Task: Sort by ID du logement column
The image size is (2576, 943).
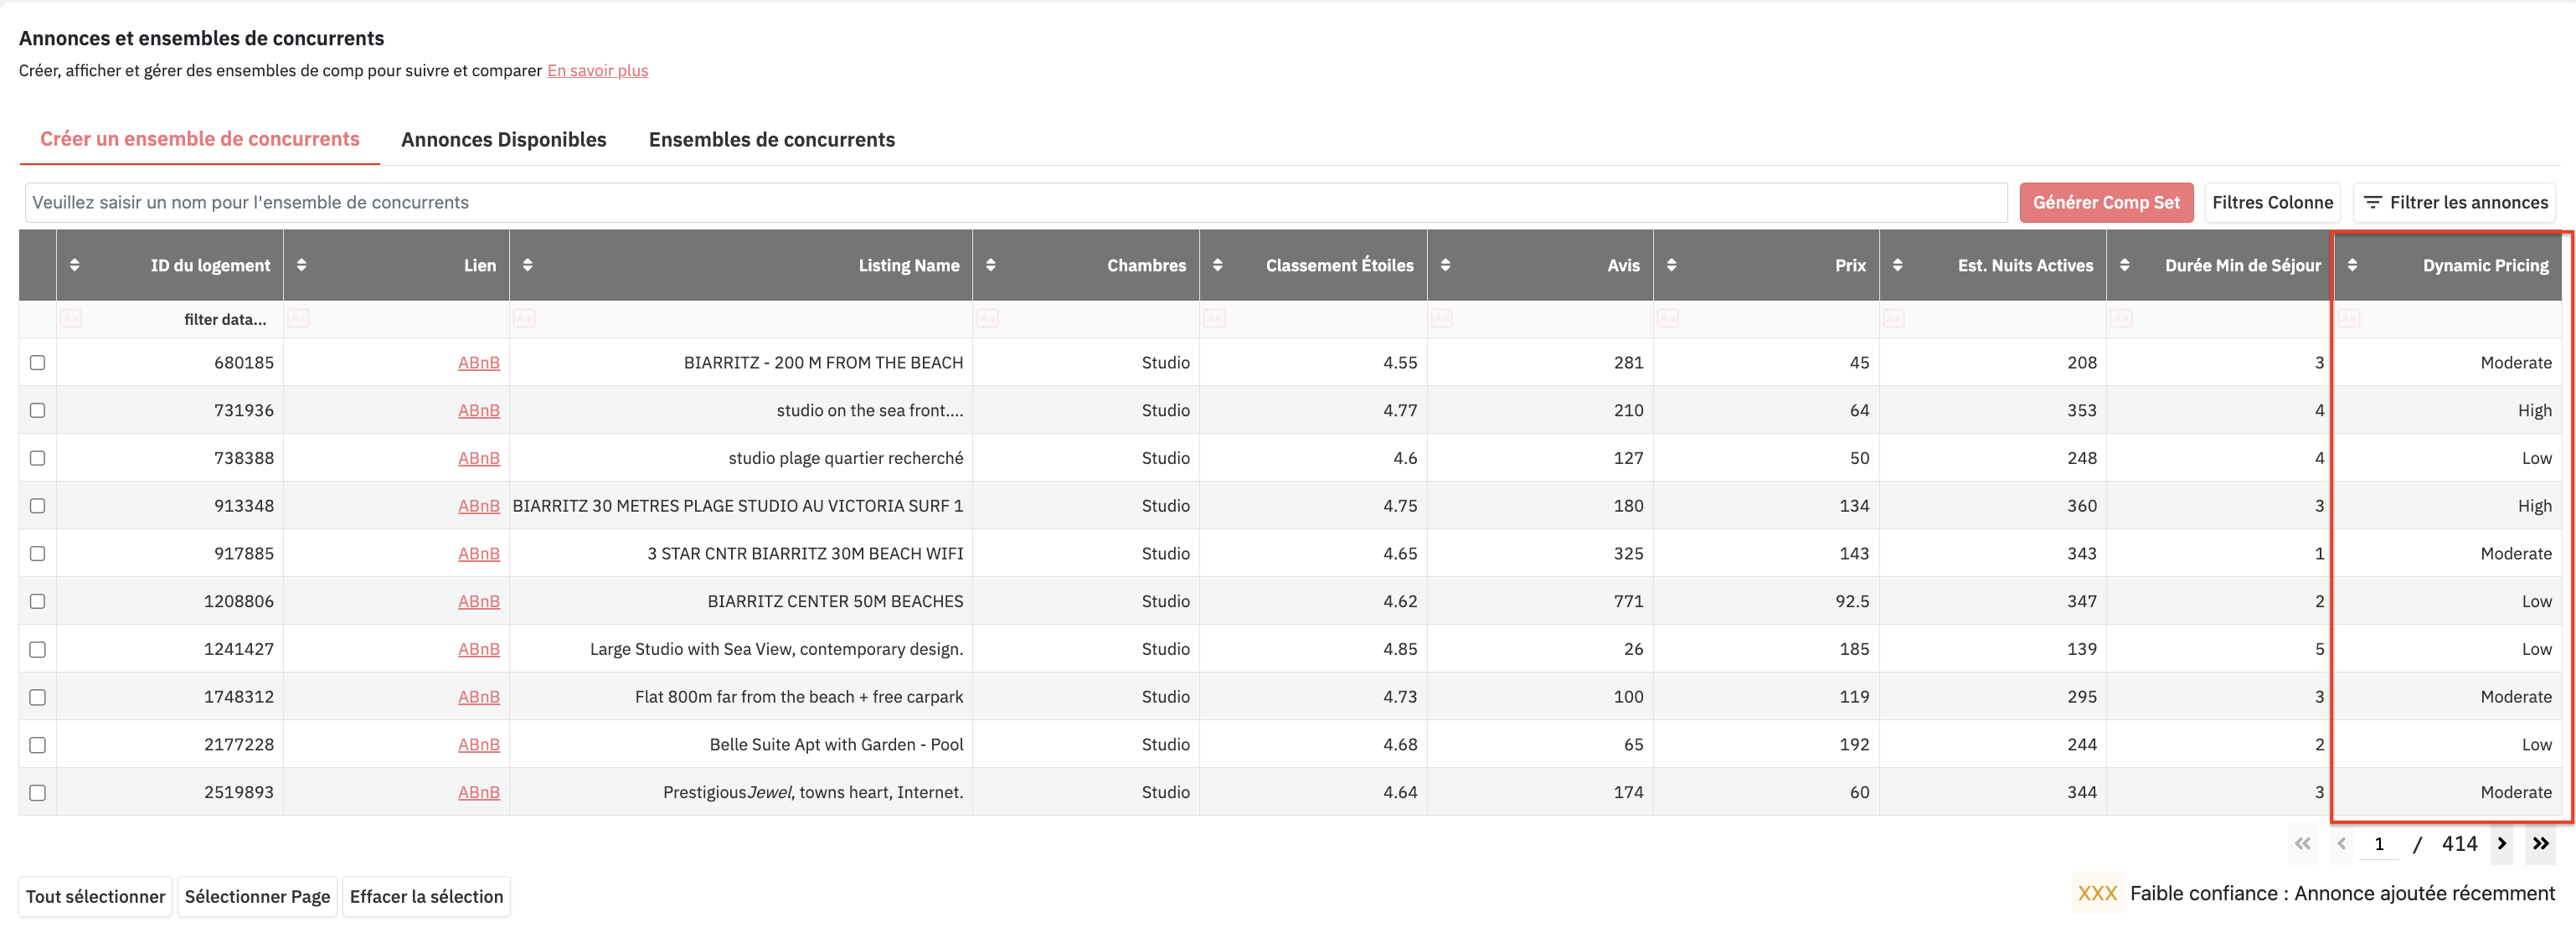Action: point(75,265)
